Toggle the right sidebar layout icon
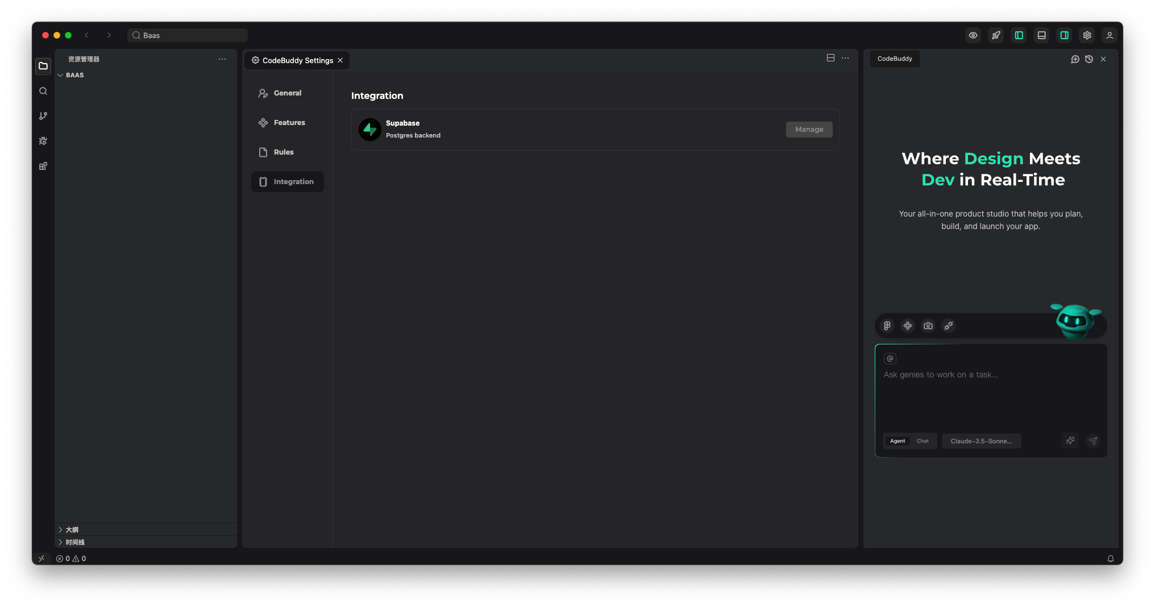 (x=1064, y=35)
